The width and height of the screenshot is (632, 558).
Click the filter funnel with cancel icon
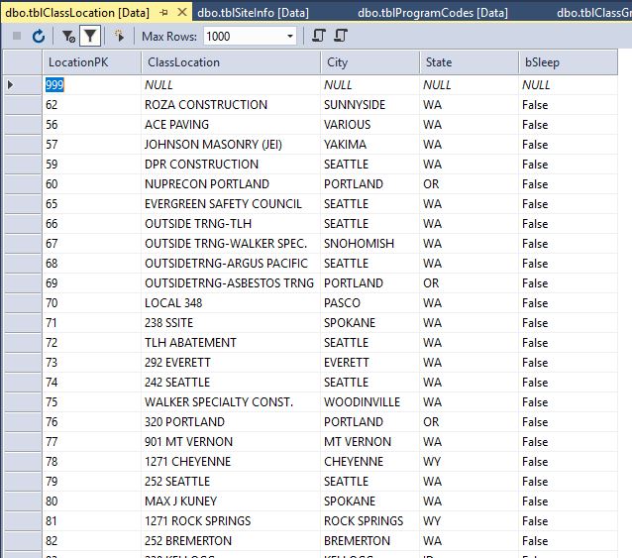click(68, 36)
